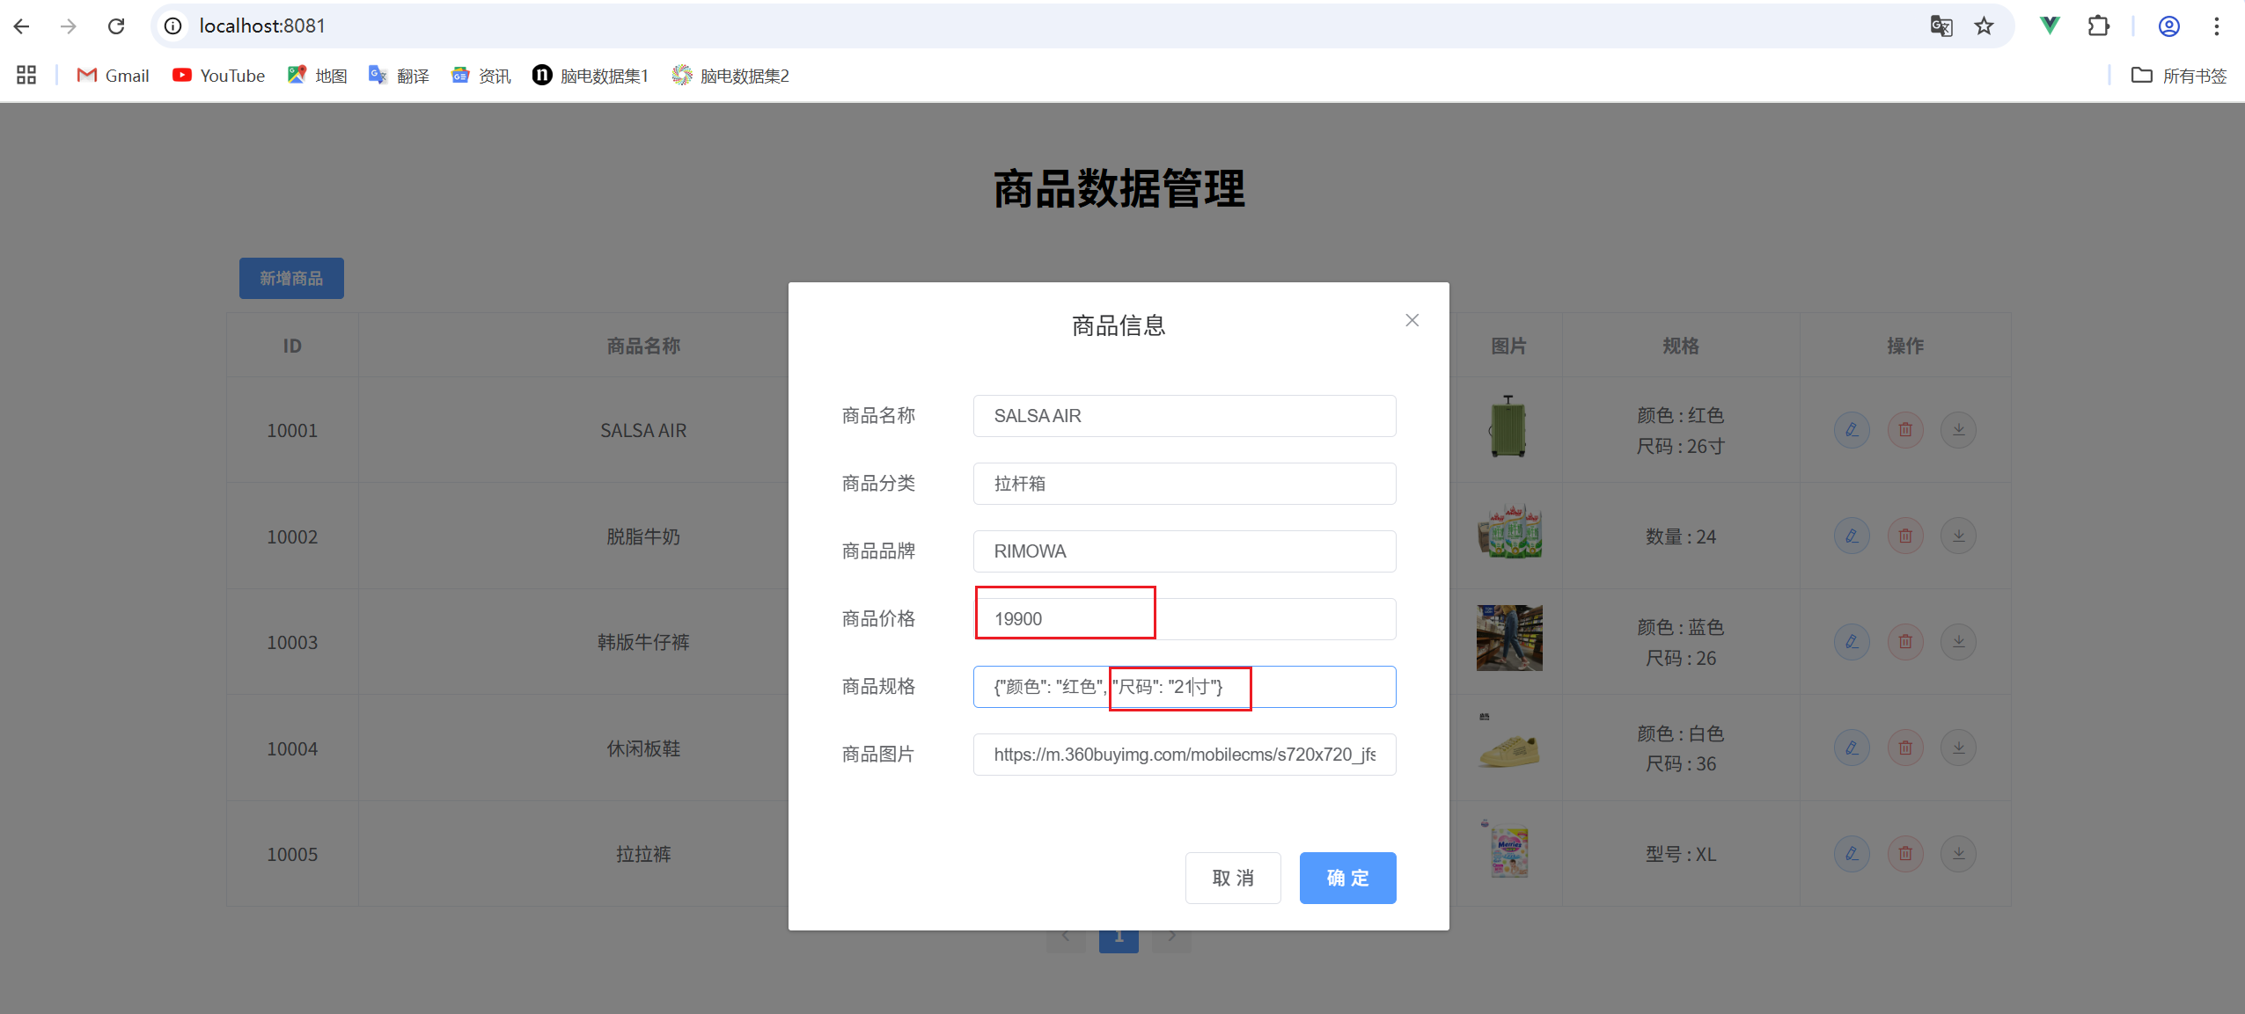This screenshot has width=2245, height=1014.
Task: Click into the 商品图片 URL field
Action: (x=1184, y=755)
